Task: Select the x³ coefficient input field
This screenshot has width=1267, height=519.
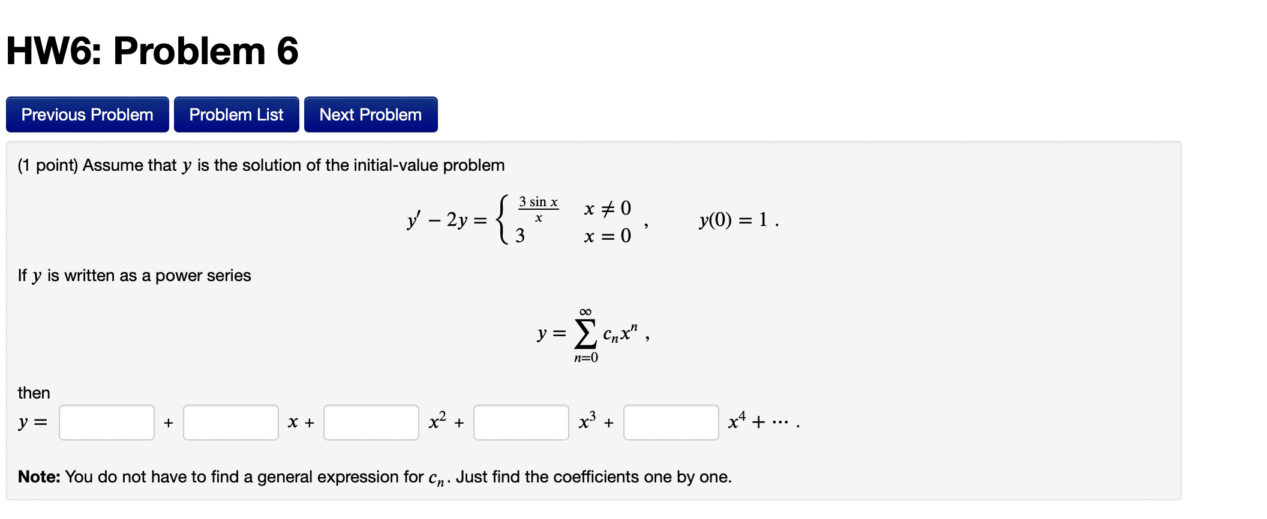Action: click(521, 423)
